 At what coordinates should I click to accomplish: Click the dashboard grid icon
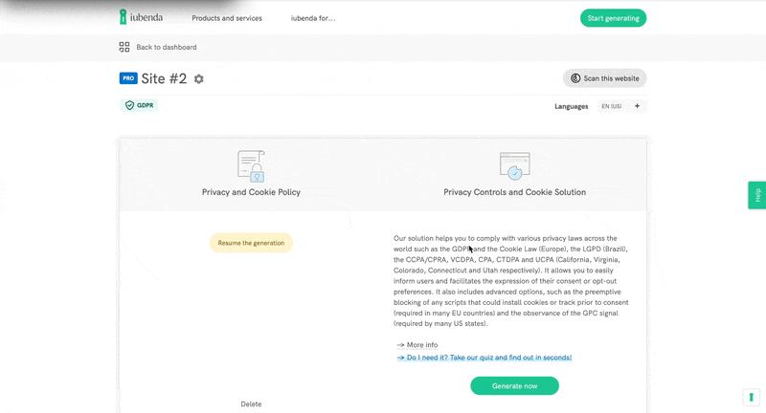[124, 47]
